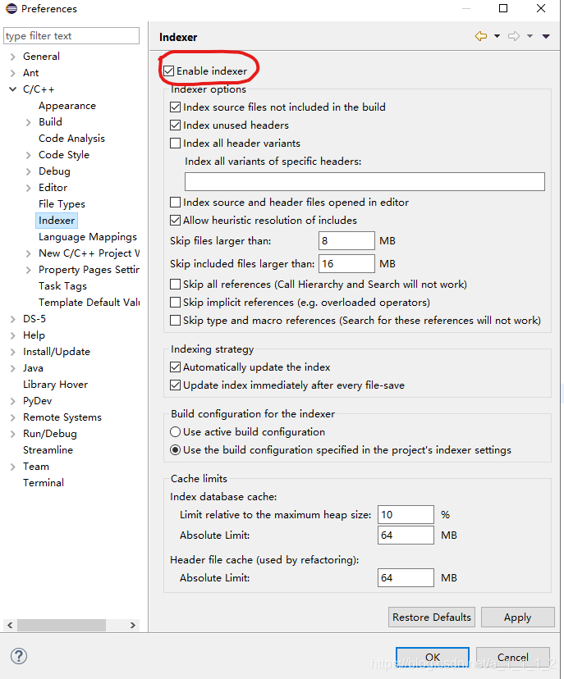Viewport: 564px width, 679px height.
Task: Expand the Team tree node
Action: pyautogui.click(x=12, y=467)
